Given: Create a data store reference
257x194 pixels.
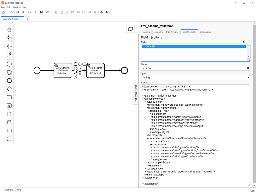Looking at the screenshot, I should point(9,122).
